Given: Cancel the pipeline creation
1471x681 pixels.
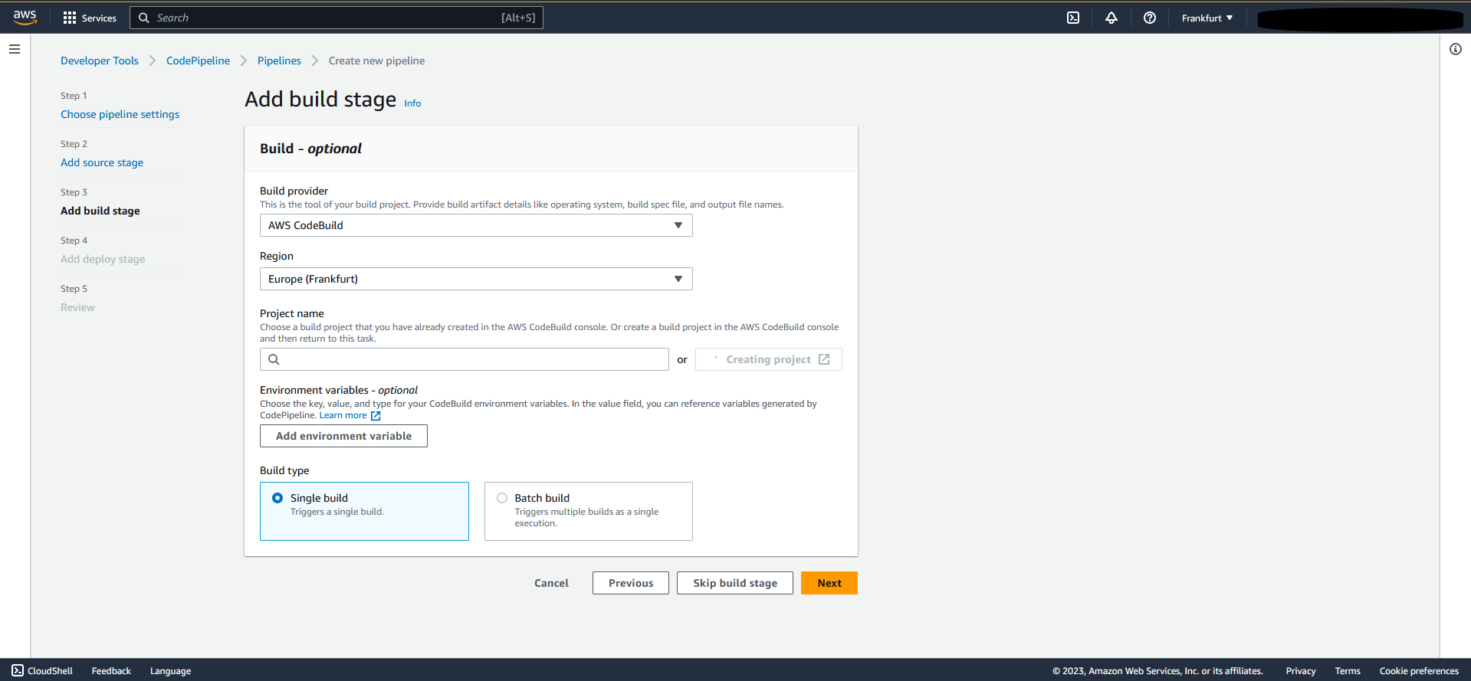Looking at the screenshot, I should click(x=551, y=583).
